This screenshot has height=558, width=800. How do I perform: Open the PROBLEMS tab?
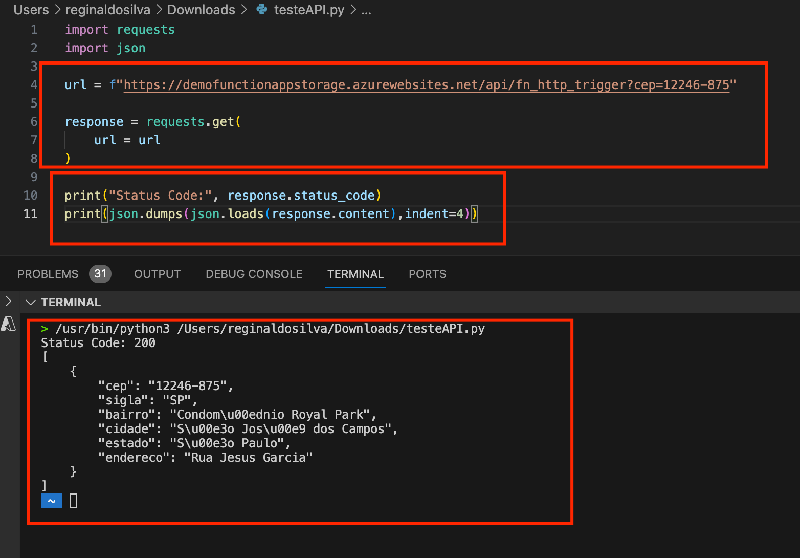tap(48, 274)
